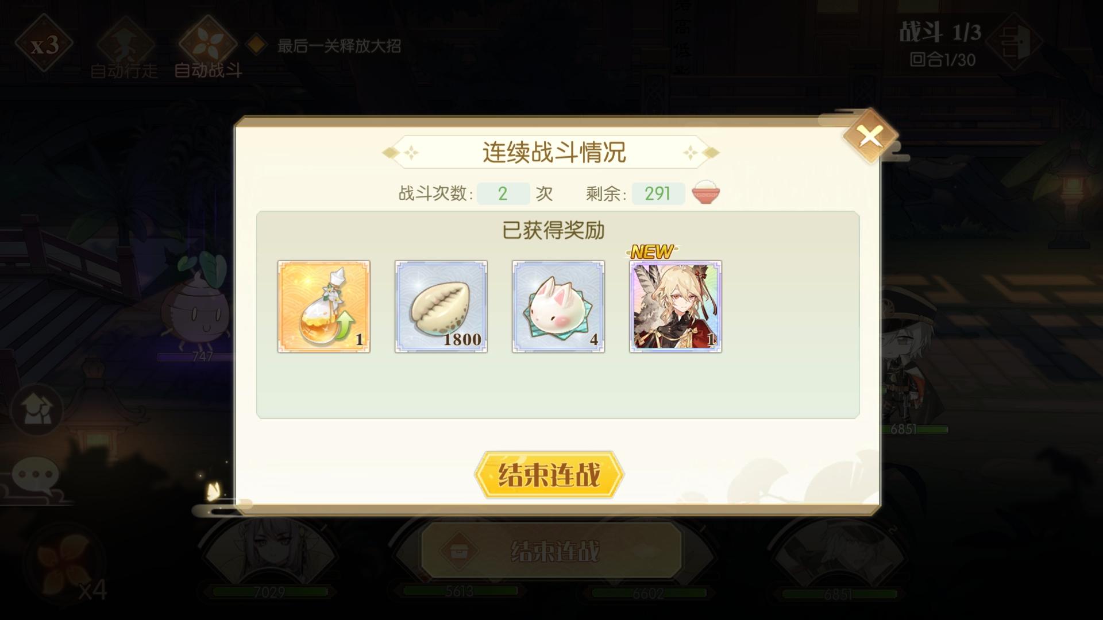Viewport: 1103px width, 620px height.
Task: Click the yellow 结束连战 button in dialog
Action: point(549,475)
